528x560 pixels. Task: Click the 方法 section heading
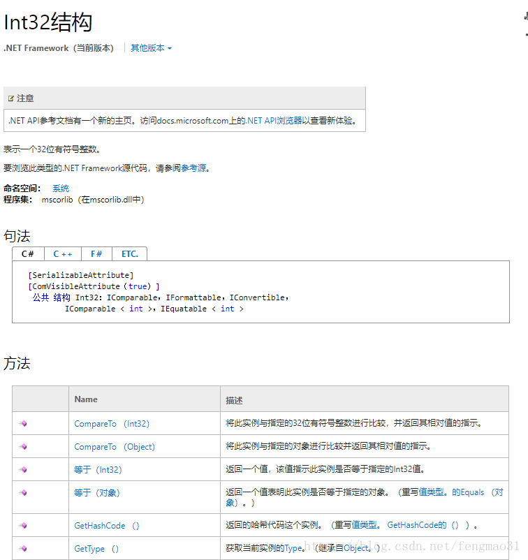(x=17, y=363)
